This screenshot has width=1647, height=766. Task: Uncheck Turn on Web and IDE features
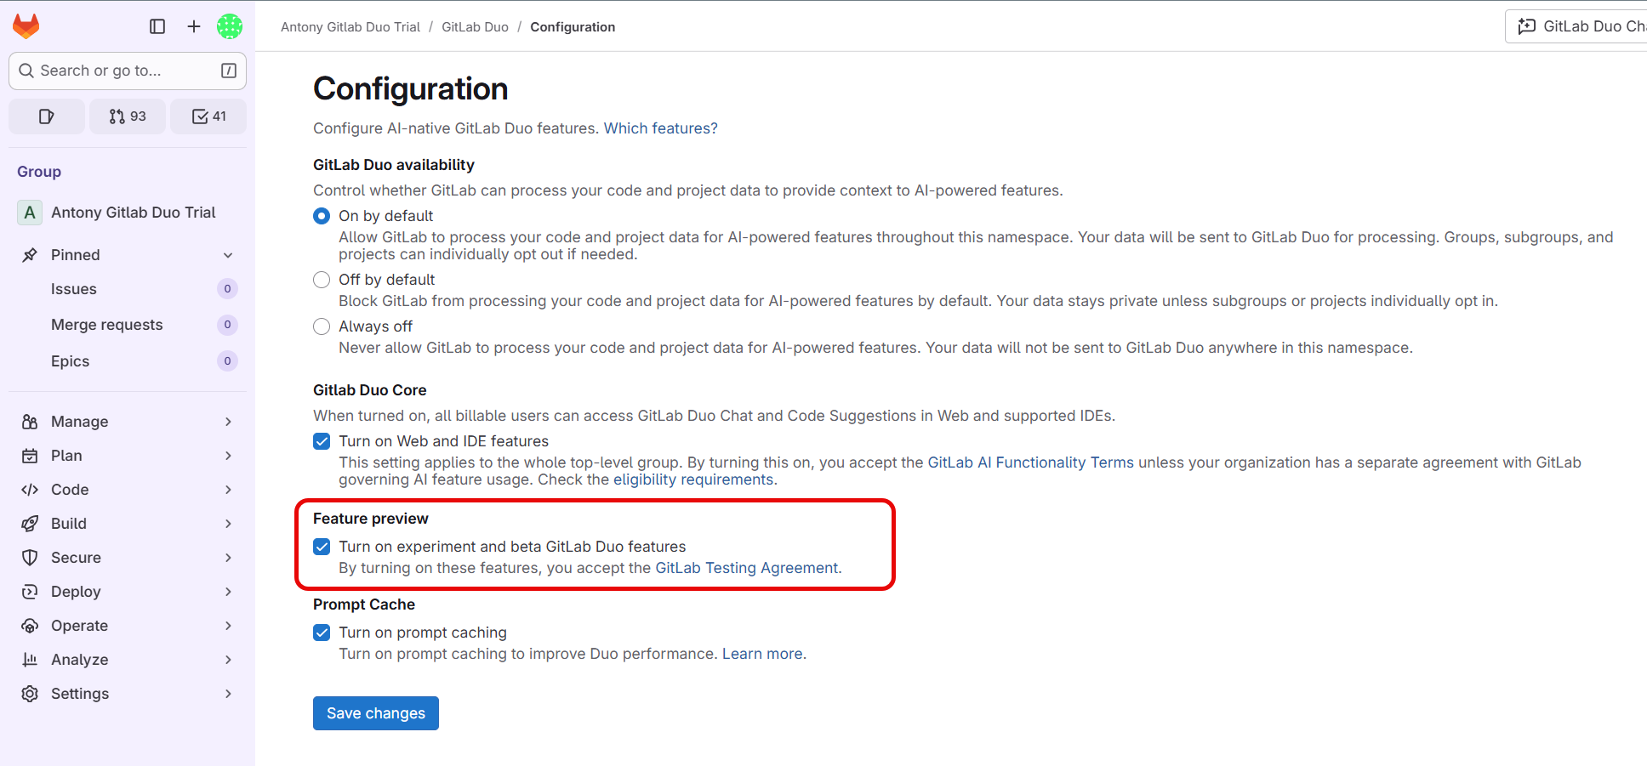[322, 441]
